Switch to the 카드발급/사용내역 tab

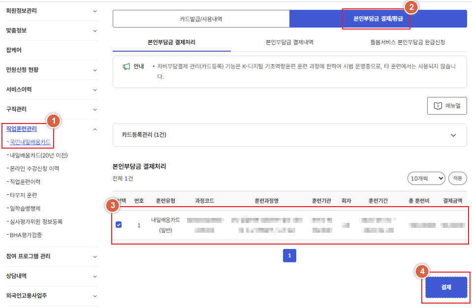point(201,18)
